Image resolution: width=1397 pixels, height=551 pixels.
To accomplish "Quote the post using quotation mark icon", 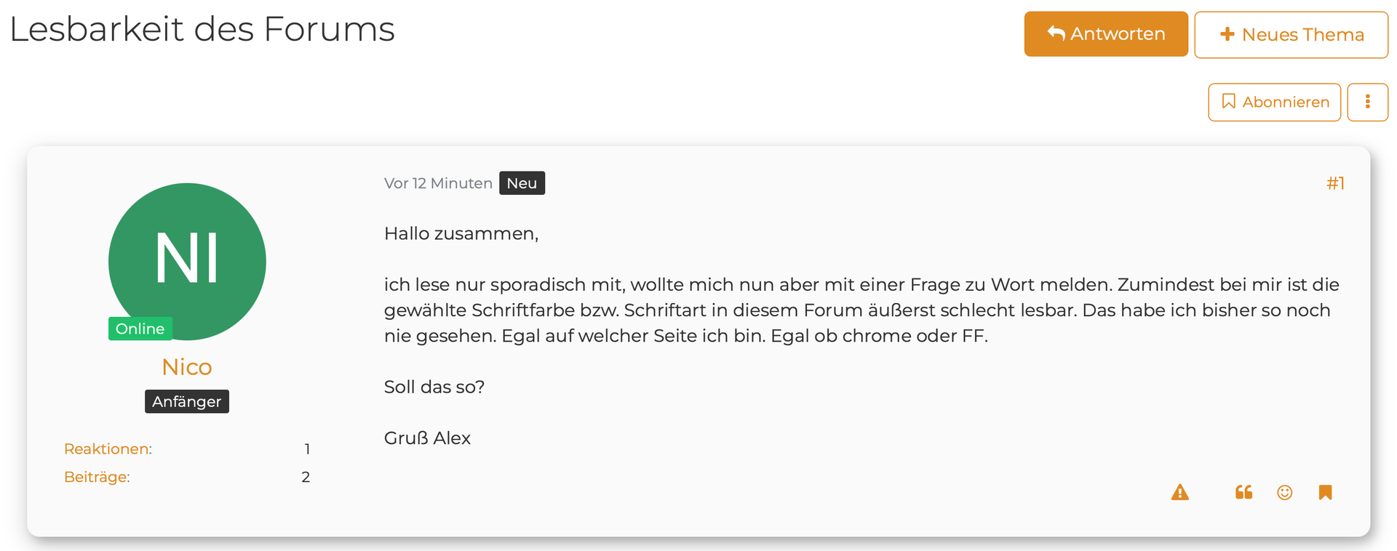I will click(1243, 493).
